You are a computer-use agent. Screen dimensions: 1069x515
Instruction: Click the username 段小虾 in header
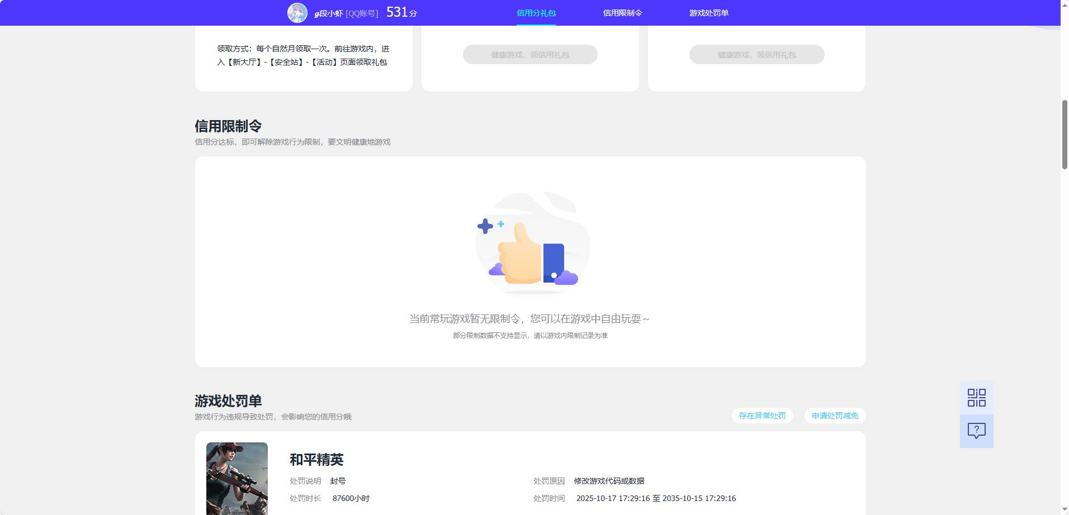click(x=329, y=13)
